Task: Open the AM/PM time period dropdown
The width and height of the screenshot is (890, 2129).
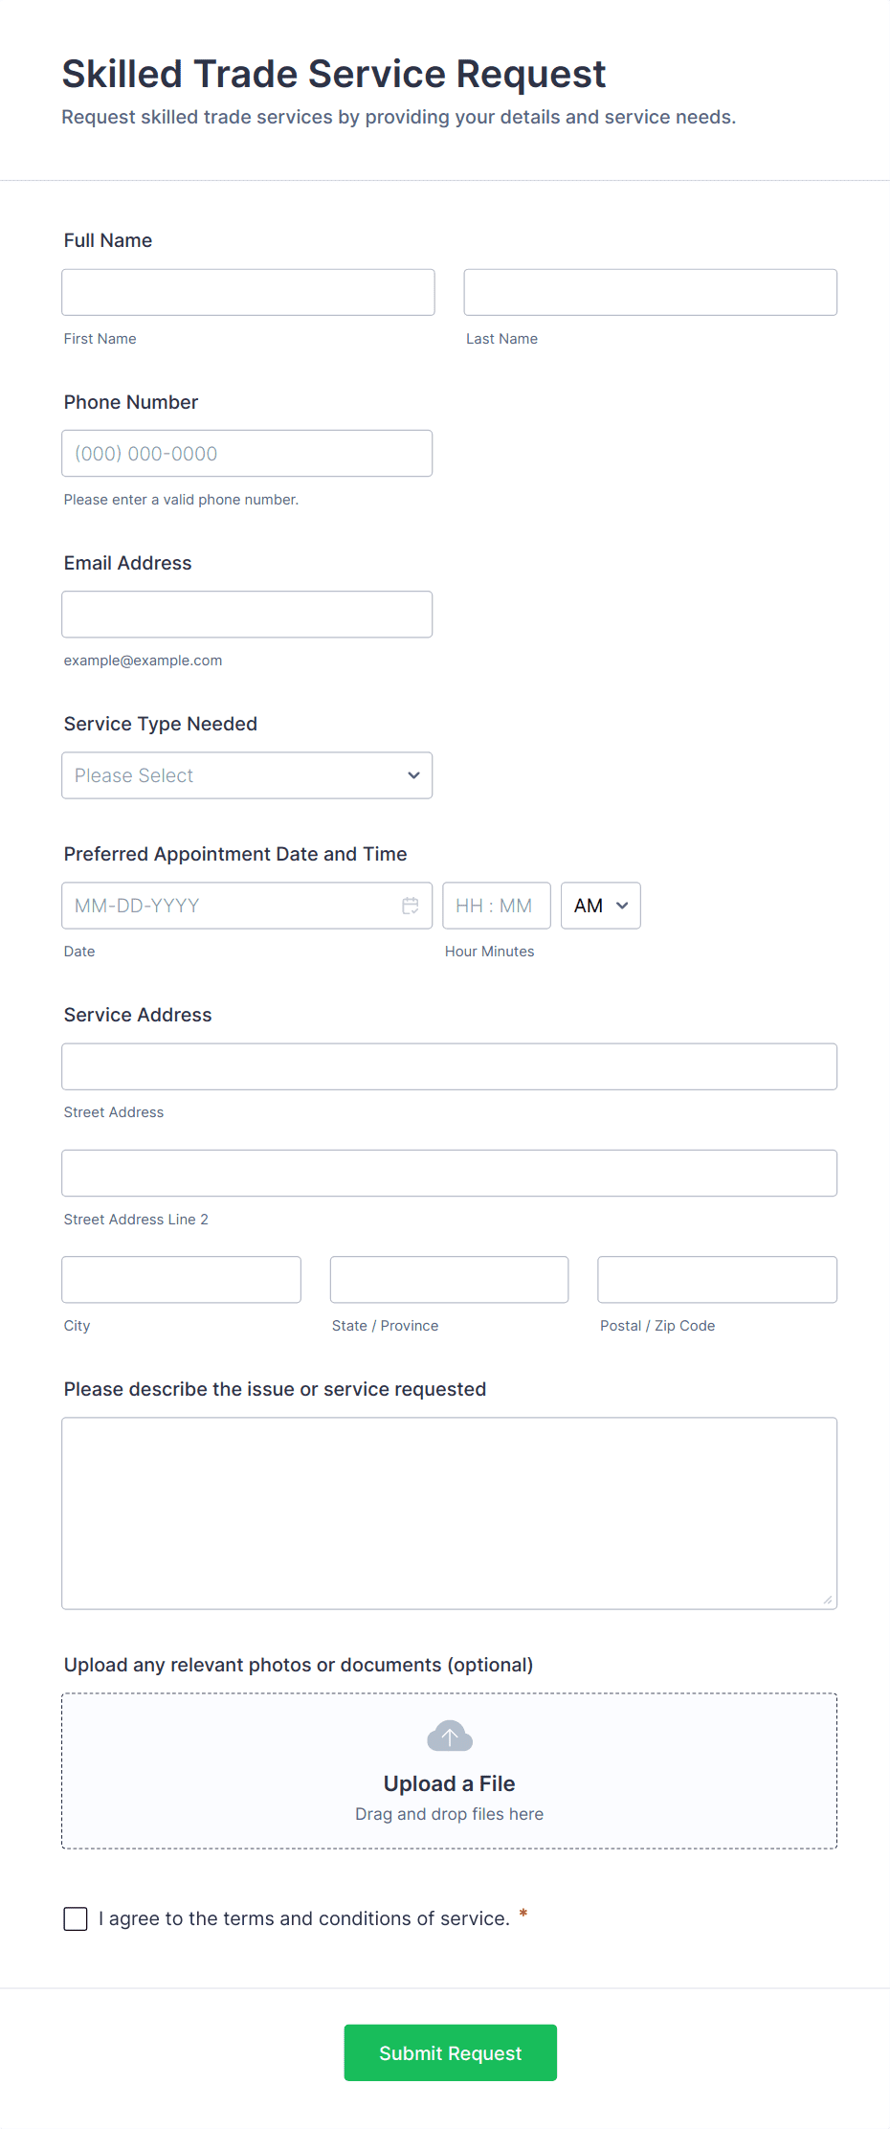Action: (600, 905)
